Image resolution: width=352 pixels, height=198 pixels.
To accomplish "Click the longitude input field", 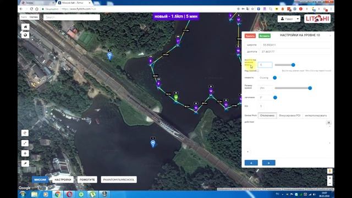I will 295,52.
